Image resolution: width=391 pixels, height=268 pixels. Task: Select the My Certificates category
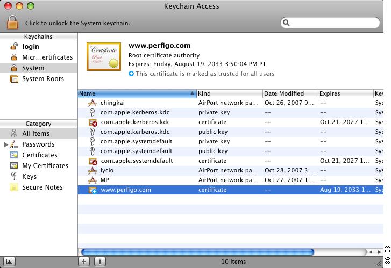click(39, 165)
